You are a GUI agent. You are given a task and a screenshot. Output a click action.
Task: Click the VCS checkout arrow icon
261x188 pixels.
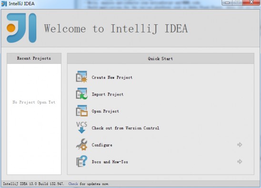[x=81, y=127]
